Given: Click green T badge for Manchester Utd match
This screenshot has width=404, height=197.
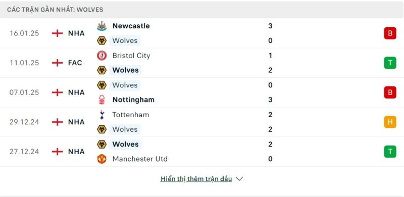Looking at the screenshot, I should click(x=390, y=152).
